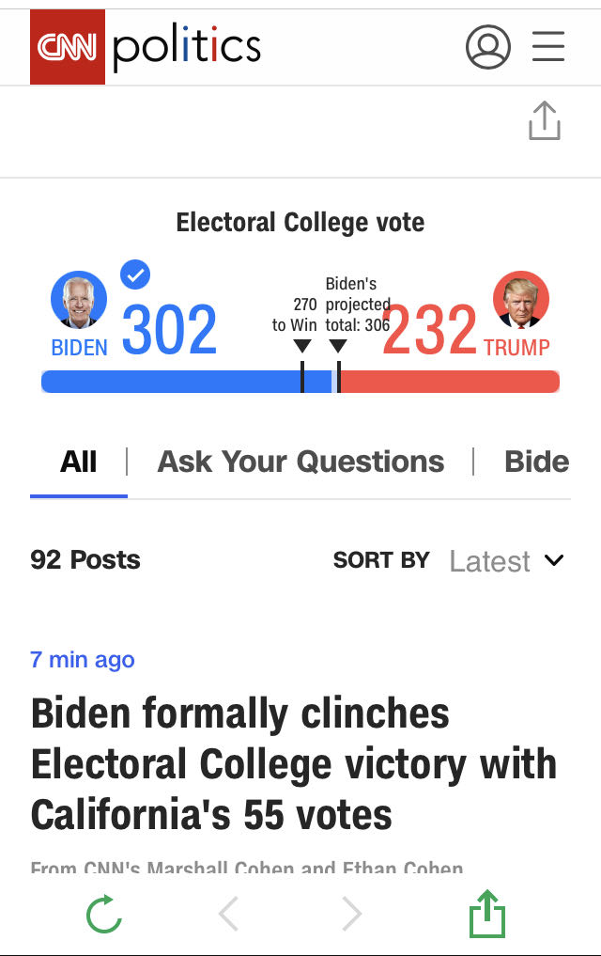601x956 pixels.
Task: Click Biden's portrait thumbnail
Action: pos(79,299)
